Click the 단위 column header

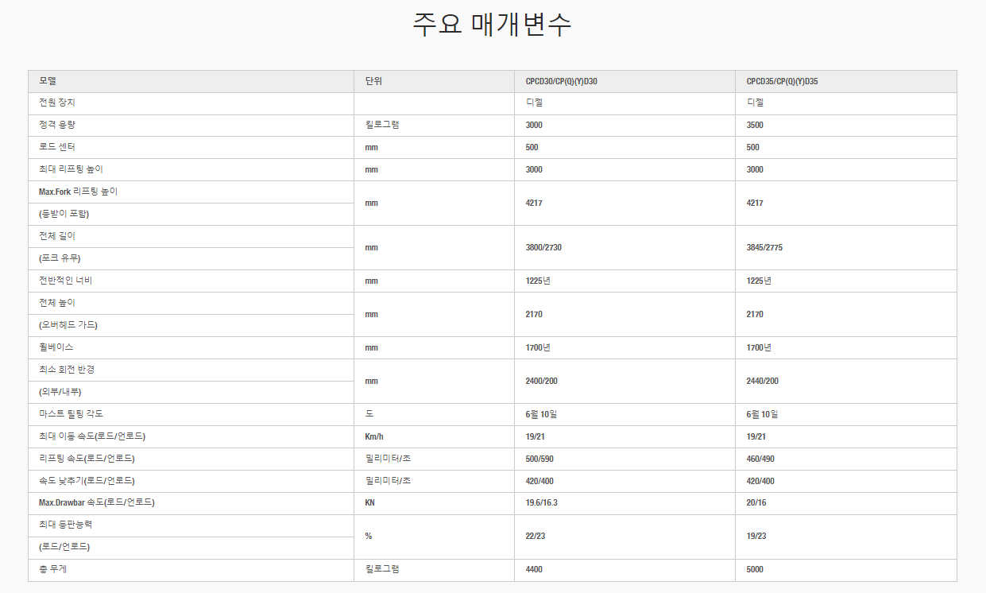pyautogui.click(x=373, y=81)
